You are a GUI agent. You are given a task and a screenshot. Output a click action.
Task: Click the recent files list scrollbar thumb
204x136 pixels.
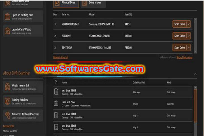coord(195,106)
